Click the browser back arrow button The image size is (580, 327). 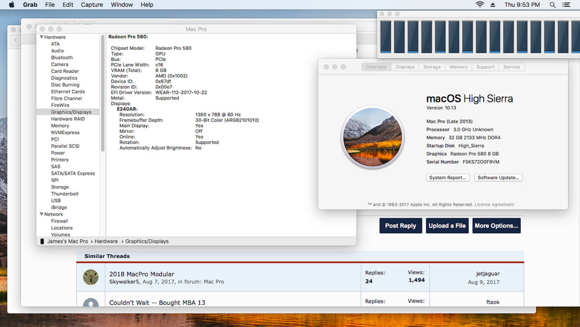click(x=15, y=40)
